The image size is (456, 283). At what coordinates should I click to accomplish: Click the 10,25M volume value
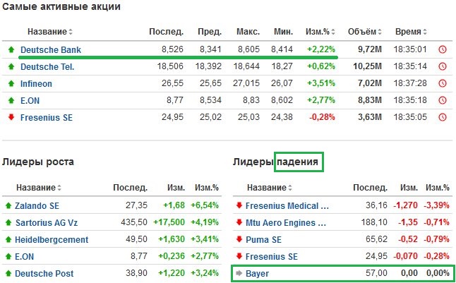(367, 66)
